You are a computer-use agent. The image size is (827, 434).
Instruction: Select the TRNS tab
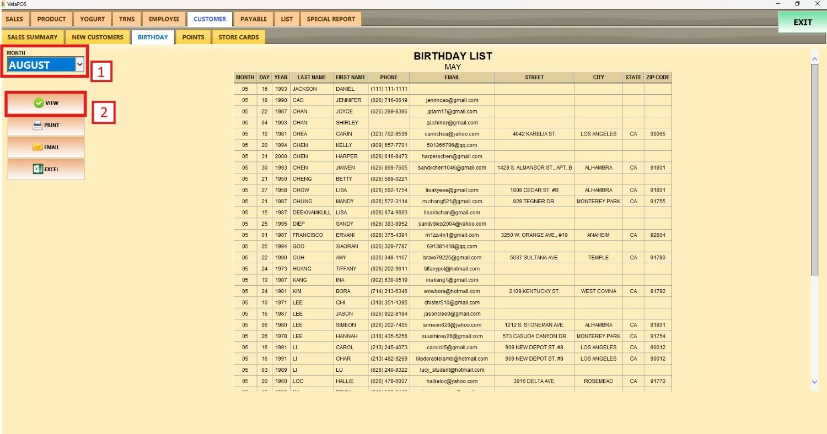[127, 19]
